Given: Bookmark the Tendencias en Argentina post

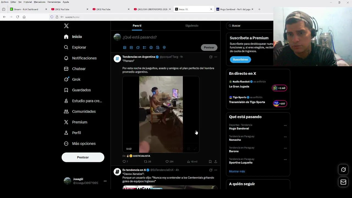Looking at the screenshot, I should pos(210,162).
